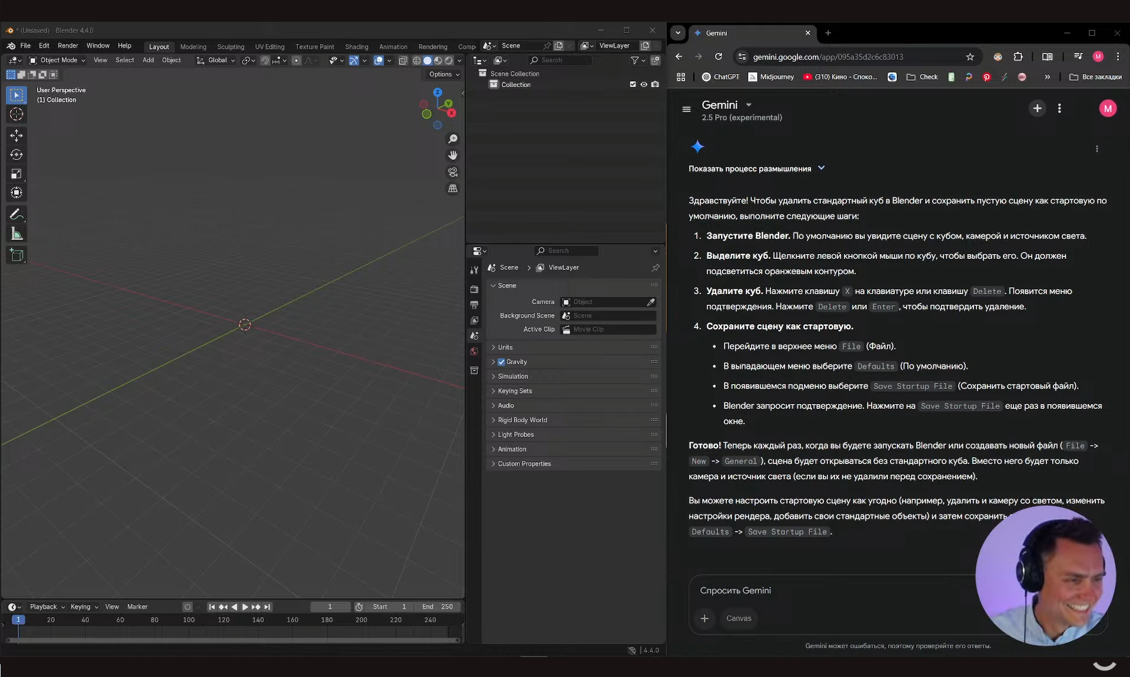Select the Move tool
The height and width of the screenshot is (677, 1130).
[x=16, y=135]
